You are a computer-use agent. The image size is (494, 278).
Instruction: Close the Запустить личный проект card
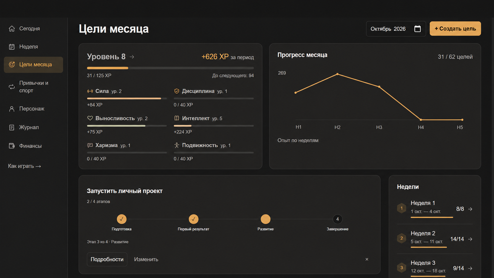[367, 259]
